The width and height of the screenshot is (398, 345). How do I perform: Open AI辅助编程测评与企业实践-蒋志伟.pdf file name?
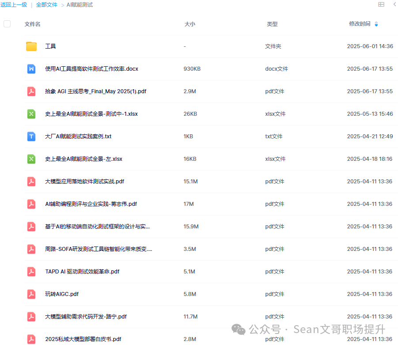tap(91, 204)
